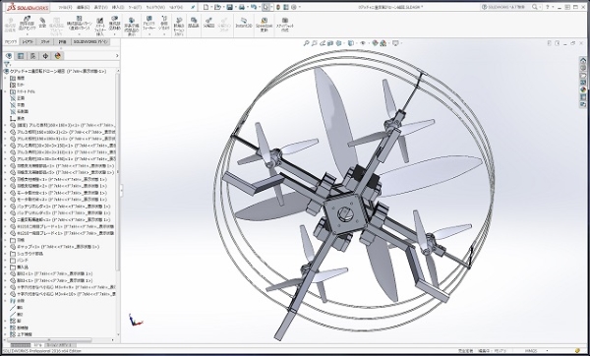
Task: Click the Speedpak update button
Action: (265, 25)
